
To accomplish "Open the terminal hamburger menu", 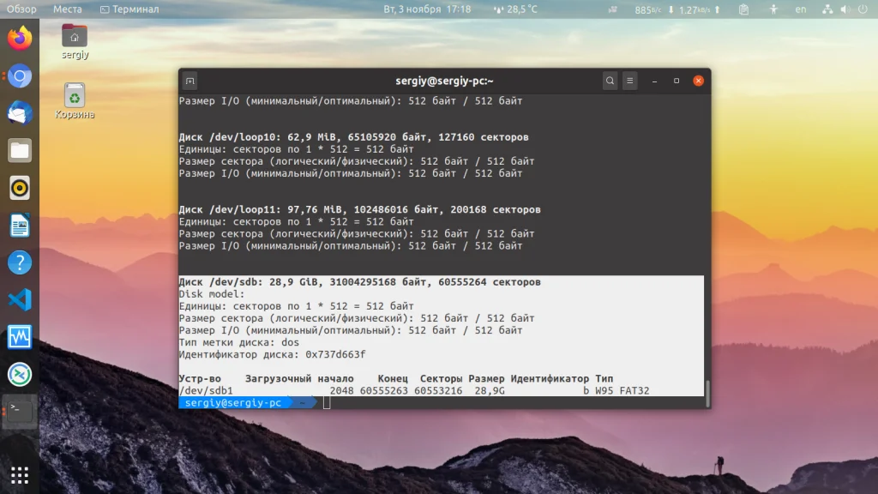I will click(x=630, y=81).
